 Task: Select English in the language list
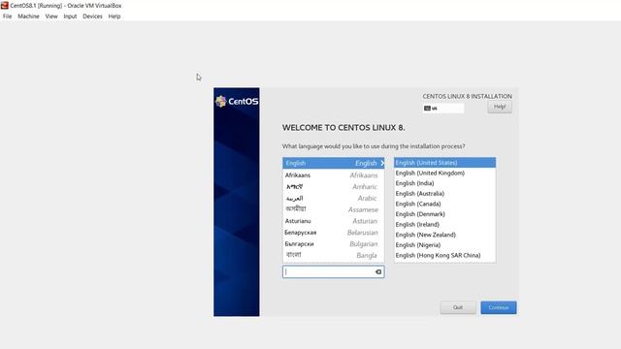point(334,163)
